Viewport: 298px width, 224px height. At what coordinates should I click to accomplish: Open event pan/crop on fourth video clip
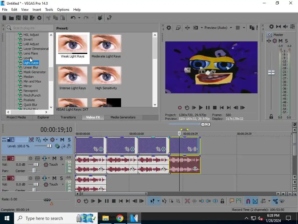189,149
